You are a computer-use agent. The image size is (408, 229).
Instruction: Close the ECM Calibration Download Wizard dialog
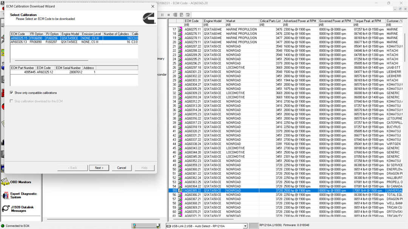[153, 6]
